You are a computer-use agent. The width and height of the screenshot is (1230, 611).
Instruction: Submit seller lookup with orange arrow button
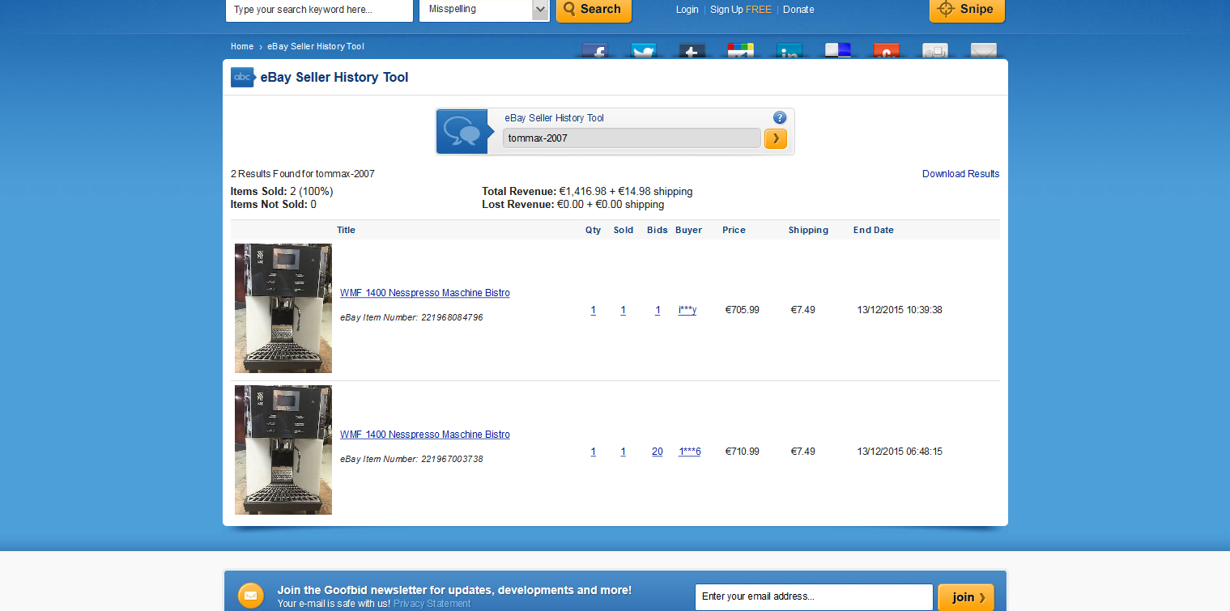tap(775, 138)
